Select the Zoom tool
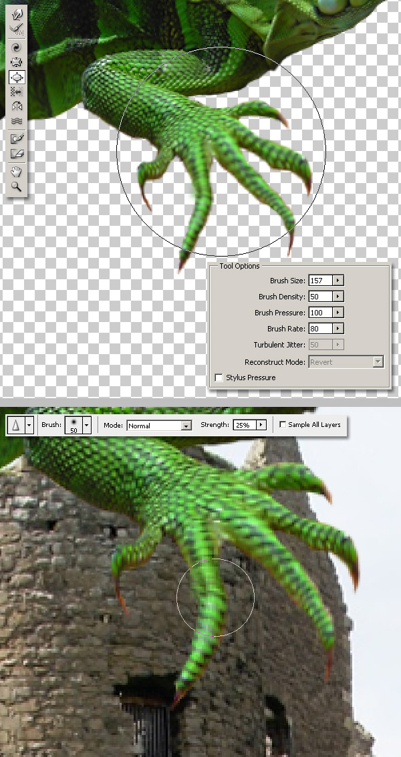Viewport: 401px width, 757px height. point(17,186)
